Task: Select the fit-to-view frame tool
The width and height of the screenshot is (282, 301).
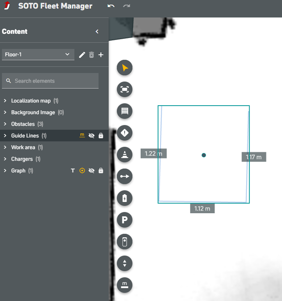Action: (x=125, y=89)
